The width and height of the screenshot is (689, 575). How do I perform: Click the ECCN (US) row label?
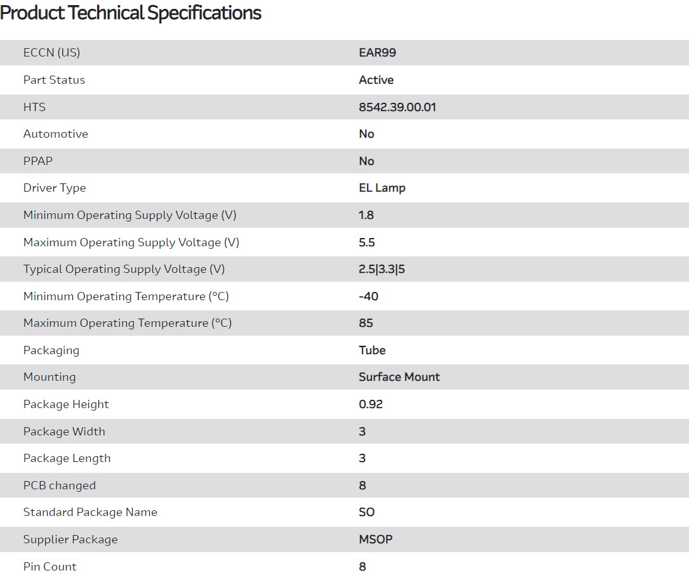[51, 53]
